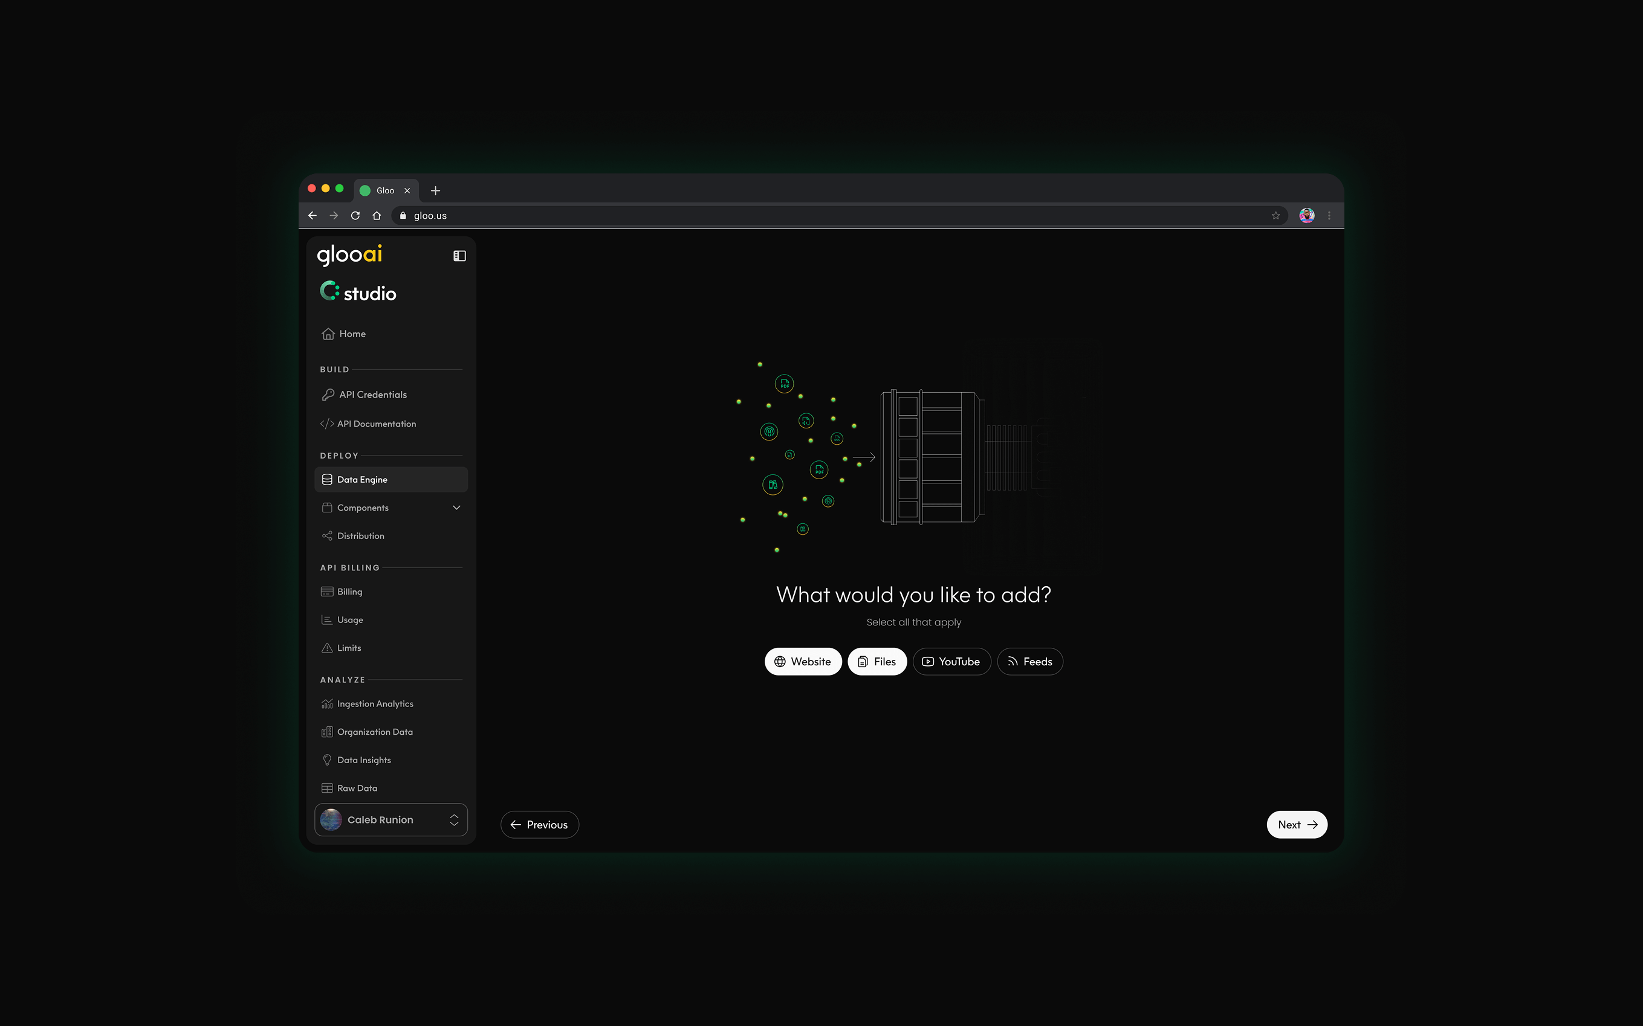Open the Caleb Runion account switcher
This screenshot has height=1026, width=1643.
(391, 820)
